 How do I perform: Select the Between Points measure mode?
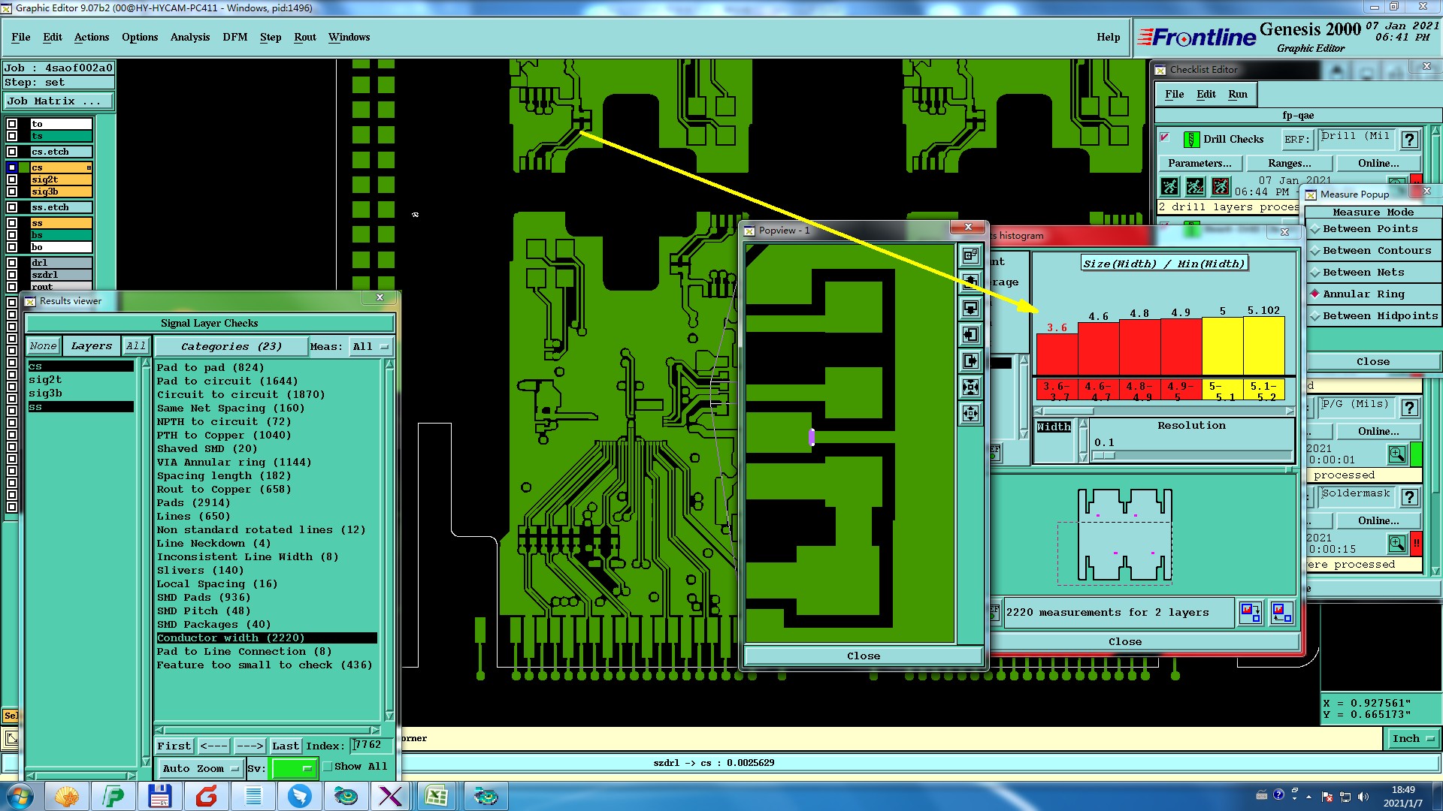[1370, 229]
